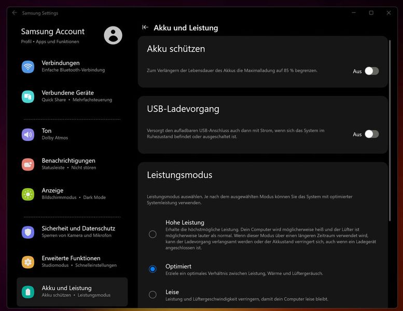Click the Akku und Leistung battery icon
Image resolution: width=403 pixels, height=311 pixels.
pos(28,292)
